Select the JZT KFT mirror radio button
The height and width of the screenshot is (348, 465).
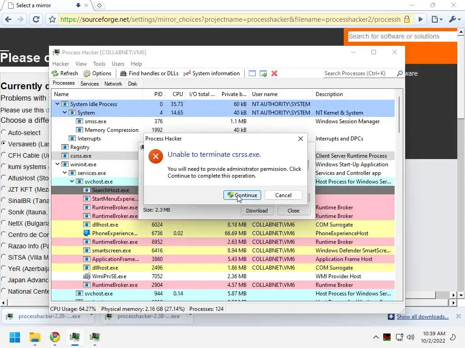click(4, 188)
